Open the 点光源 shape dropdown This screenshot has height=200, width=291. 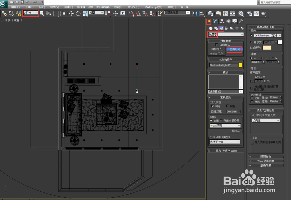pyautogui.click(x=266, y=120)
